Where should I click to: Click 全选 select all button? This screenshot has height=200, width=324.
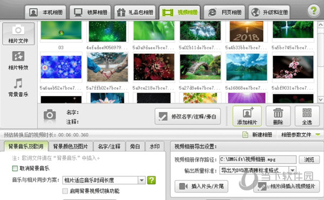[307, 116]
